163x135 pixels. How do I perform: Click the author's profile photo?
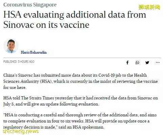11,46
